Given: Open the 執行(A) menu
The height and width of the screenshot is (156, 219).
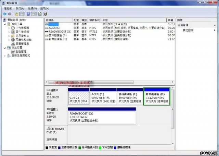Looking at the screenshot, I should click(20, 9).
